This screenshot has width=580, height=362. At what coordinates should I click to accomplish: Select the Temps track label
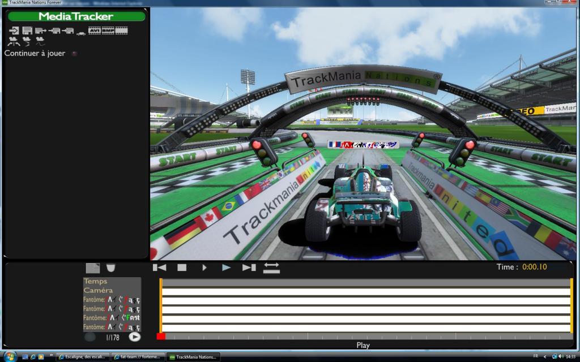click(x=95, y=281)
